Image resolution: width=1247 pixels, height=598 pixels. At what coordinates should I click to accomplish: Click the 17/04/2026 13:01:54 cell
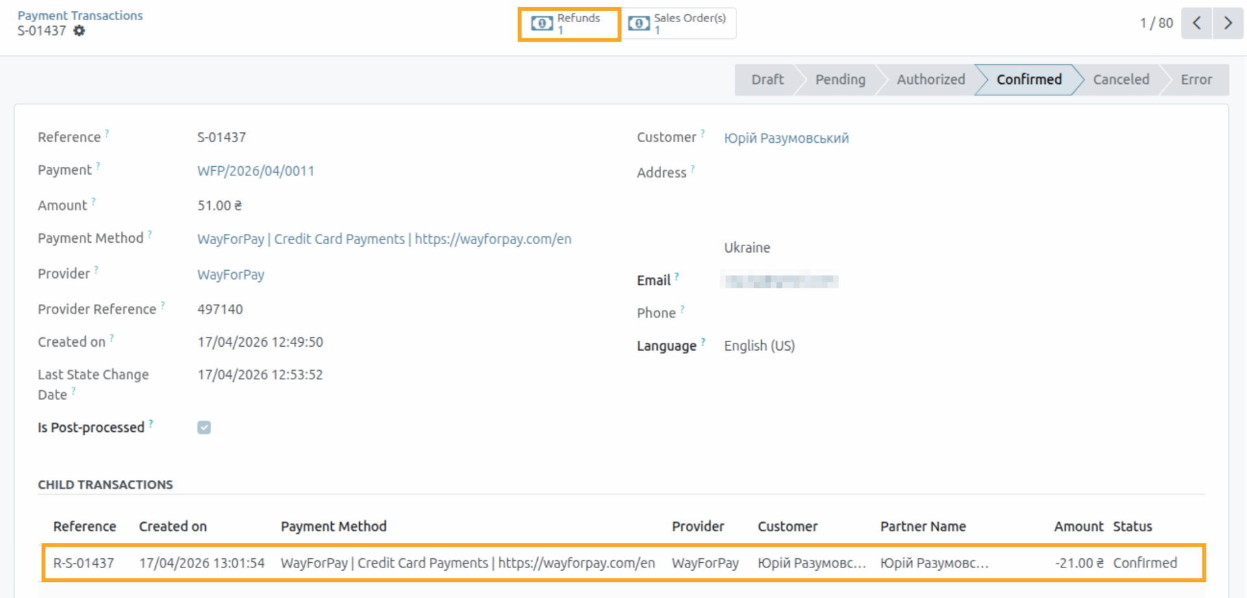click(x=202, y=563)
